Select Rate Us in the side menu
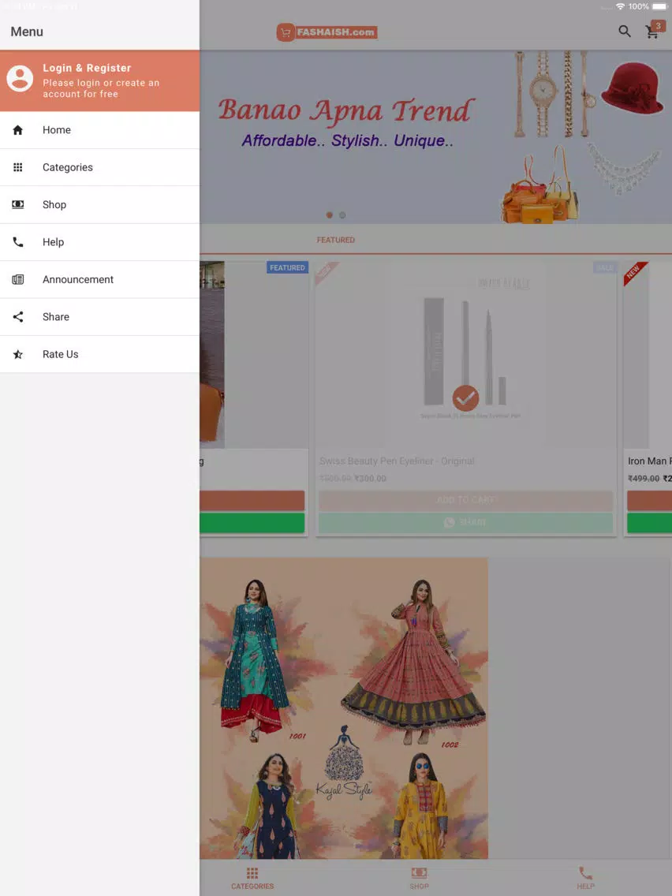The height and width of the screenshot is (896, 672). tap(99, 354)
